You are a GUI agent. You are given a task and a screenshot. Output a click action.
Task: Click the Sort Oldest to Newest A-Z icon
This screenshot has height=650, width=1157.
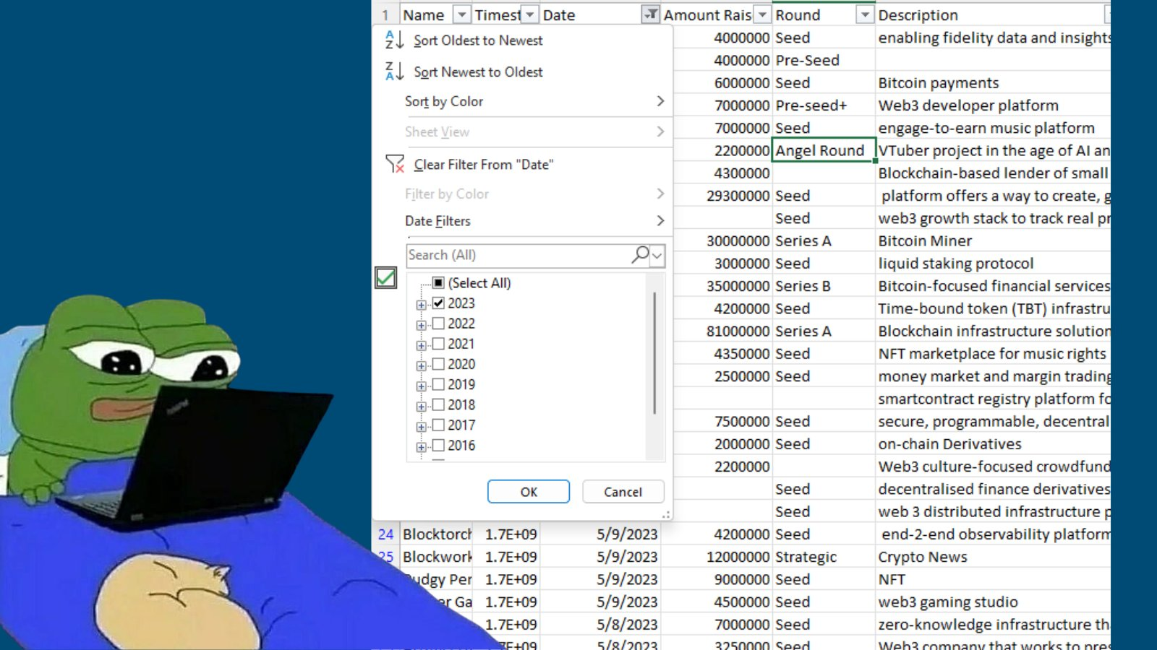coord(393,40)
